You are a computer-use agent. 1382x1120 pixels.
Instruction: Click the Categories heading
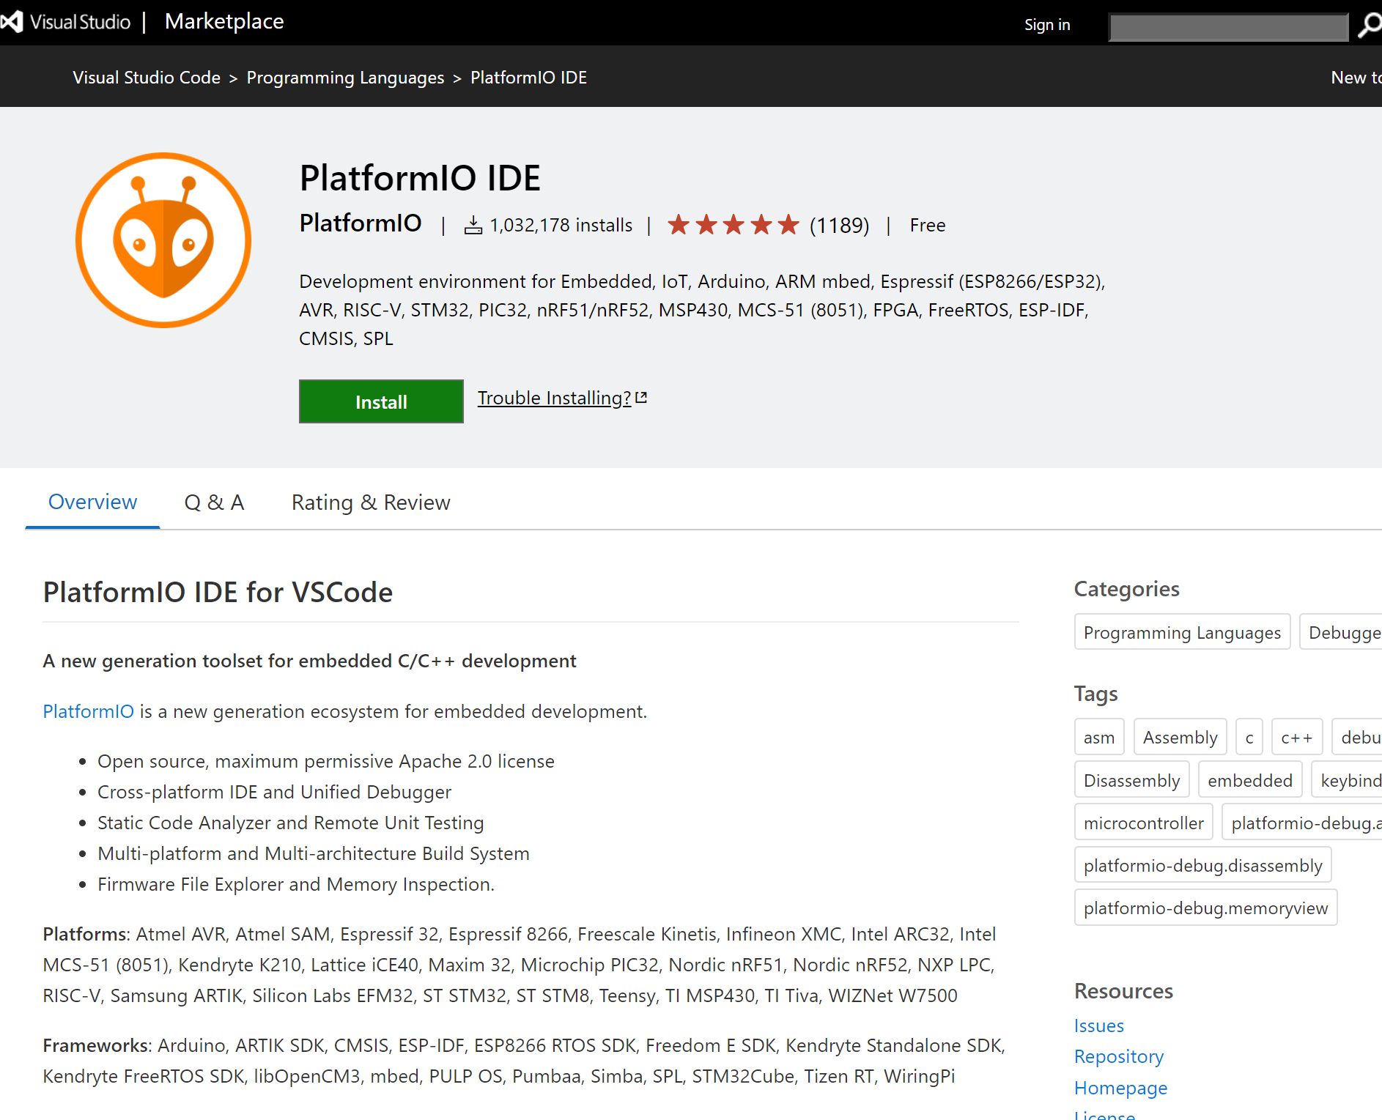[1127, 589]
